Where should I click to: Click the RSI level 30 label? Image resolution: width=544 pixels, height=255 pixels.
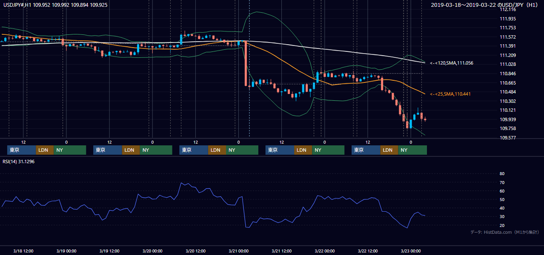pos(502,217)
